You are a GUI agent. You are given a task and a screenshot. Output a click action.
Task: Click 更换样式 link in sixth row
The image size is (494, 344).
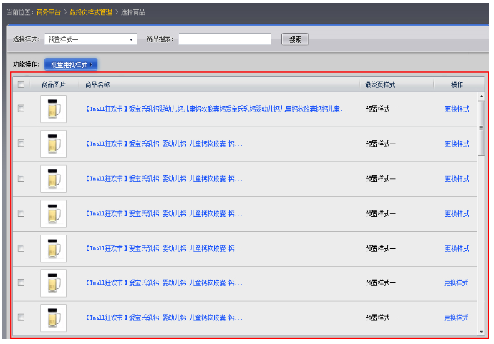coord(456,283)
